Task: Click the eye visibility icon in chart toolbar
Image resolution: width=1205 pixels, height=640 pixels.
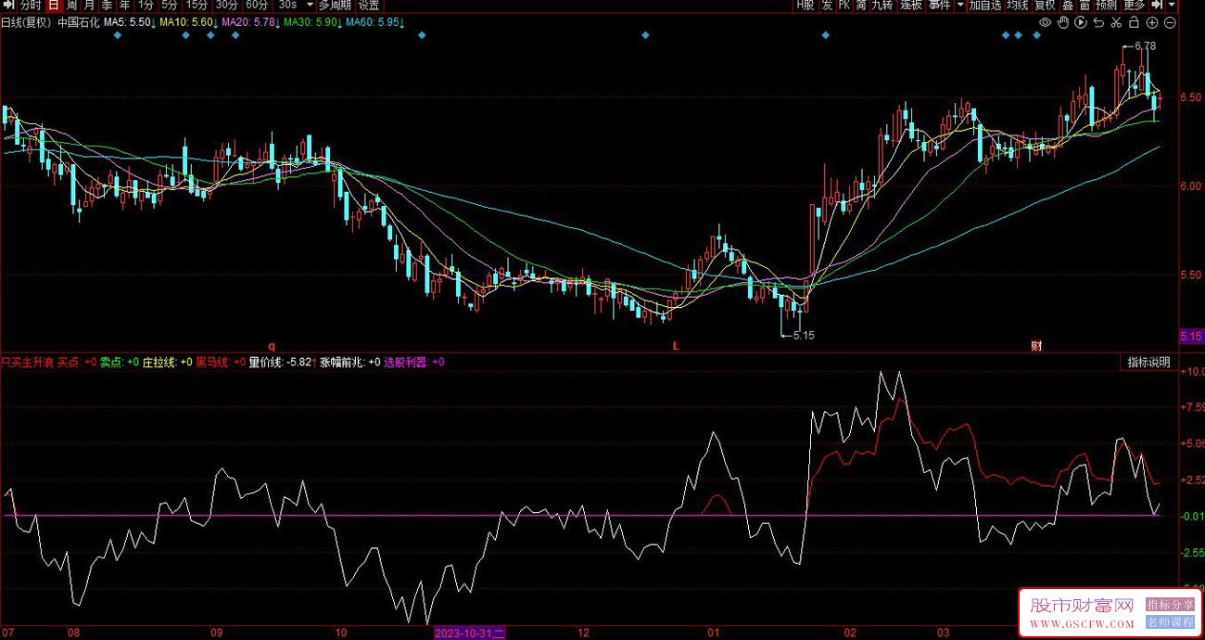Action: (1045, 22)
